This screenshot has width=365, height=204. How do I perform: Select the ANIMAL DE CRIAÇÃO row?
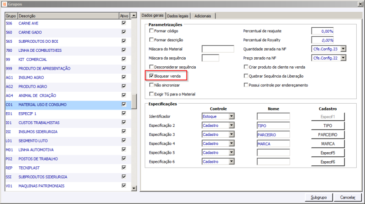click(68, 95)
